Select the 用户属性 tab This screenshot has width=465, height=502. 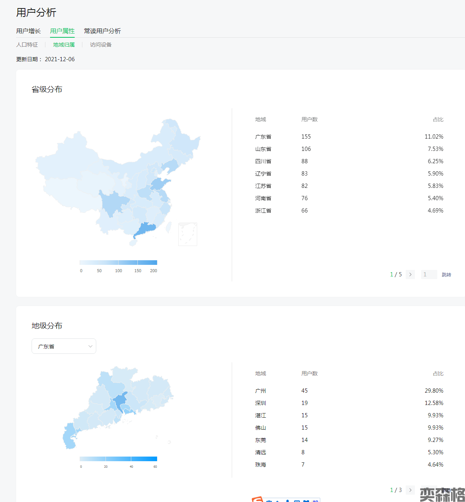(62, 31)
